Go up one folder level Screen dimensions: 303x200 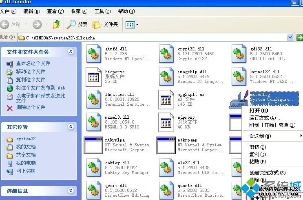coord(57,24)
